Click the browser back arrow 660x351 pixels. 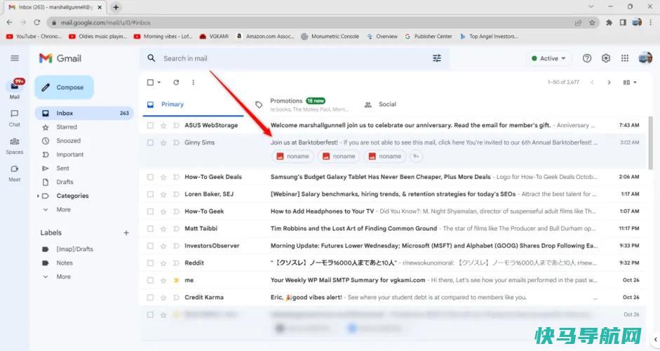click(10, 22)
